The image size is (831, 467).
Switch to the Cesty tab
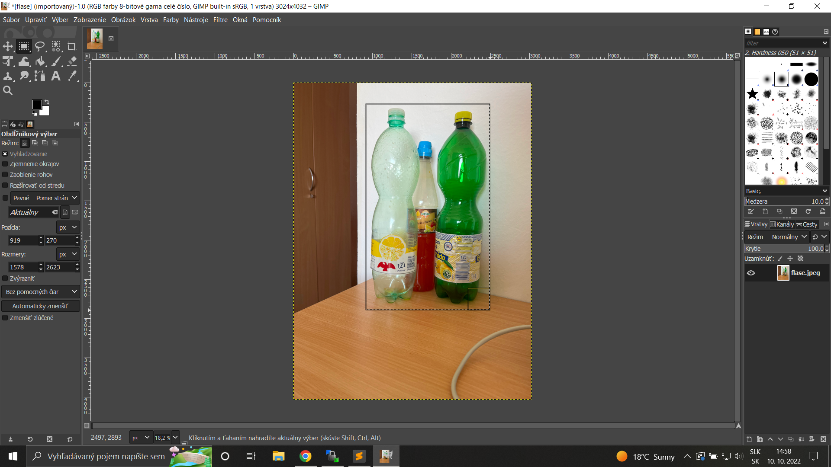pyautogui.click(x=807, y=224)
